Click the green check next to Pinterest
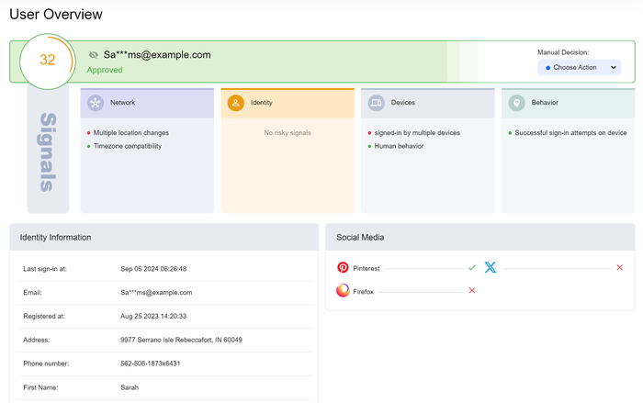Screen dimensions: 643x403 pyautogui.click(x=472, y=268)
